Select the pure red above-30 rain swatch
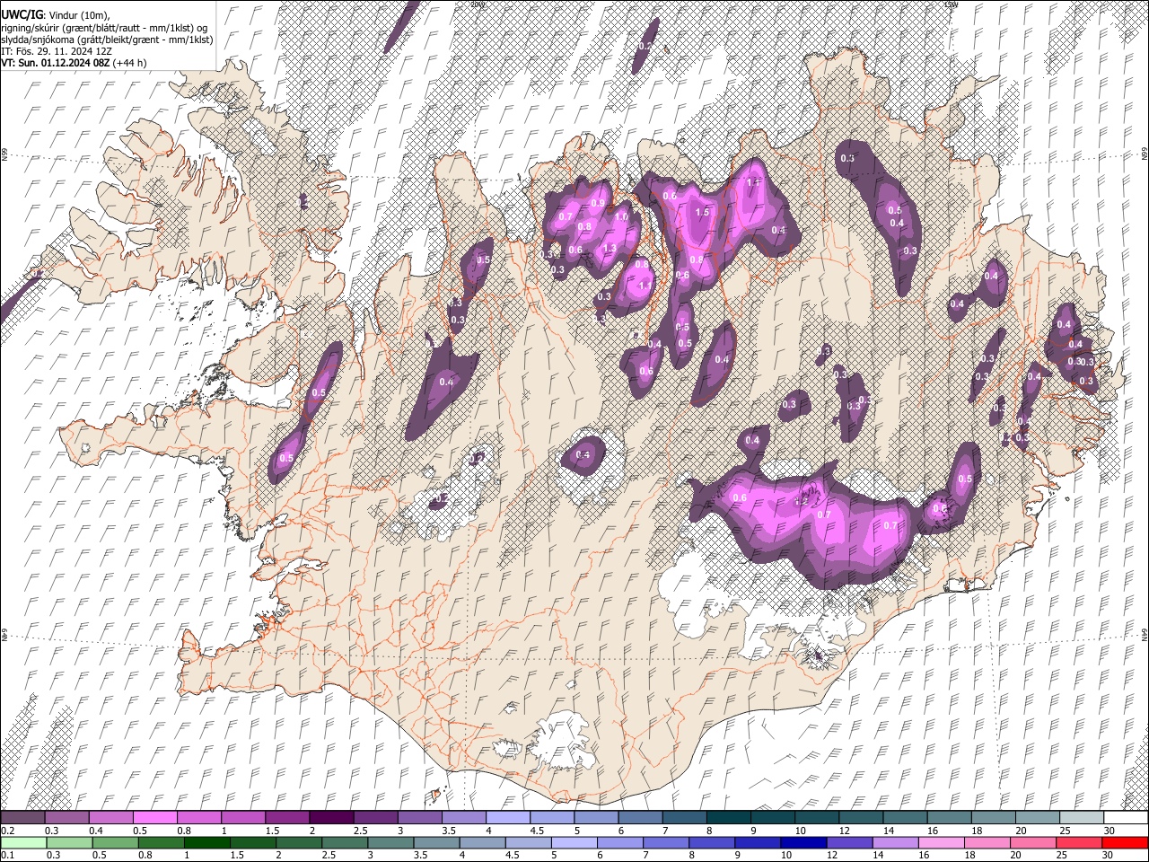The width and height of the screenshot is (1149, 862). coord(1124,842)
